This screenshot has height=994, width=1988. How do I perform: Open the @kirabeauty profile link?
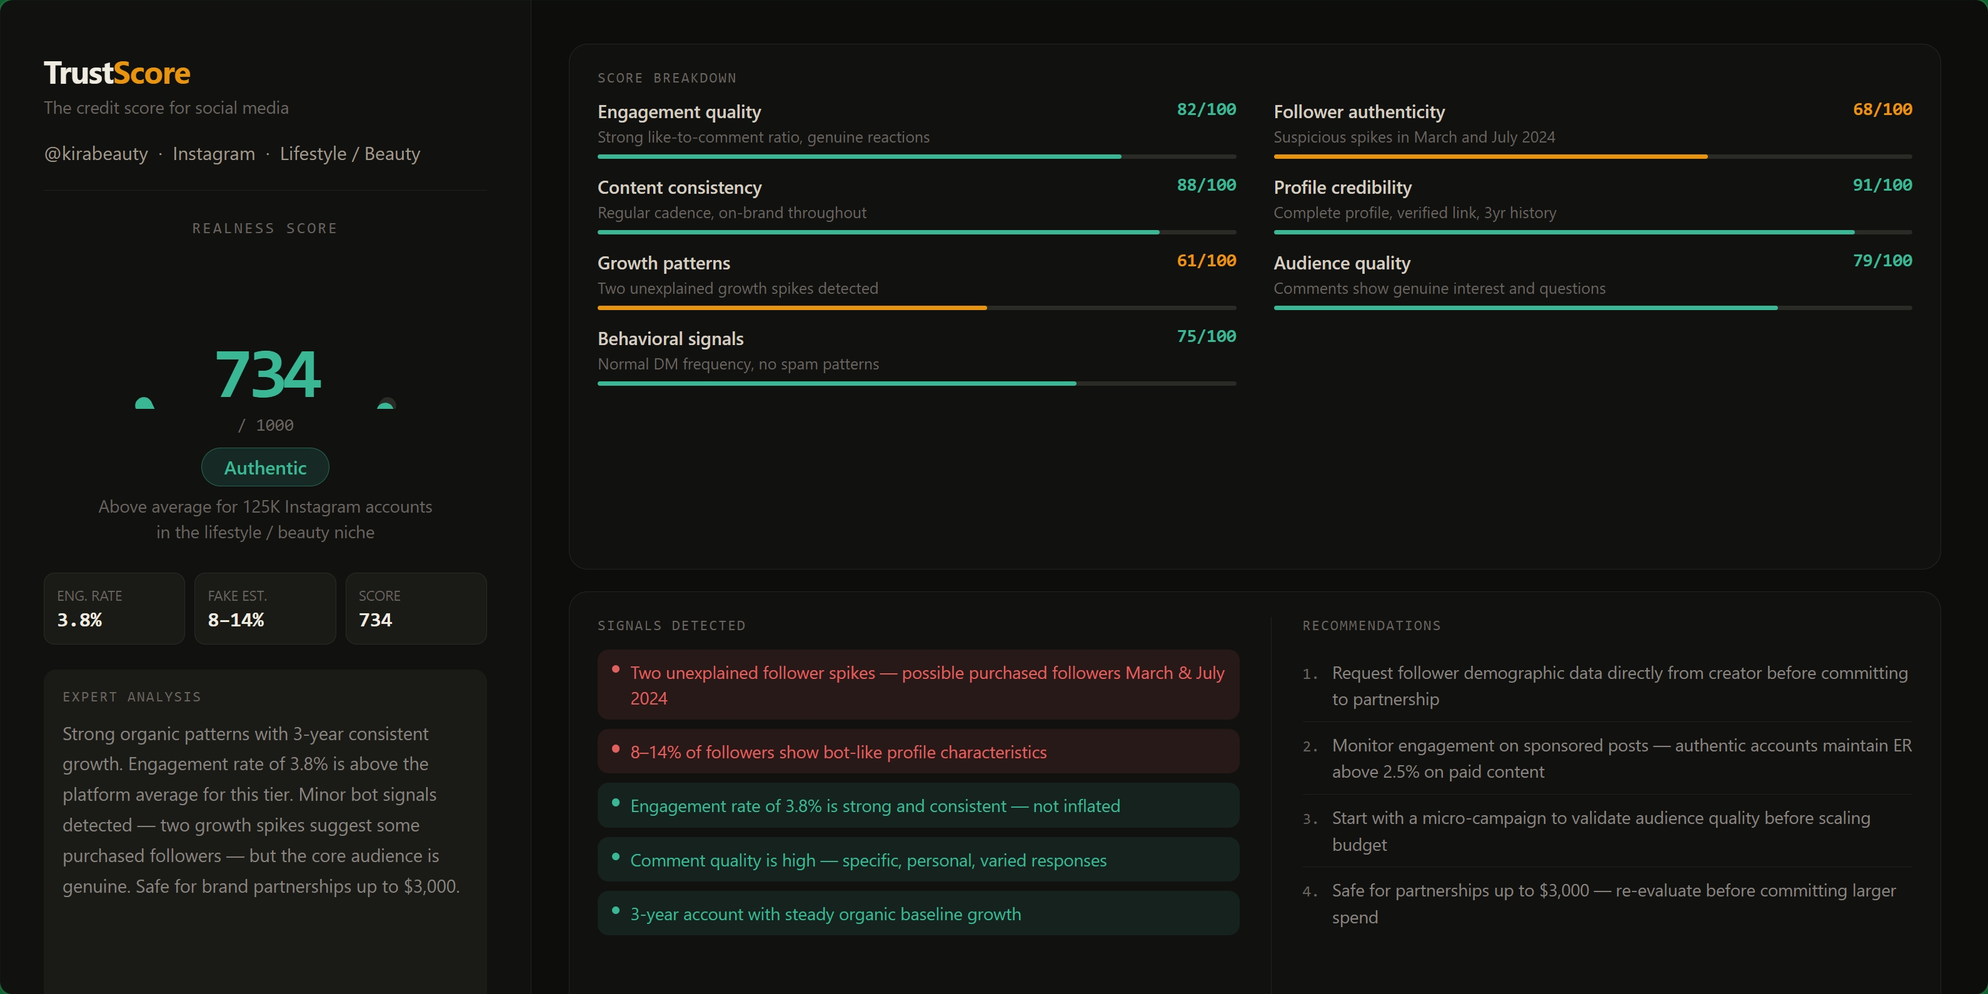pos(96,154)
